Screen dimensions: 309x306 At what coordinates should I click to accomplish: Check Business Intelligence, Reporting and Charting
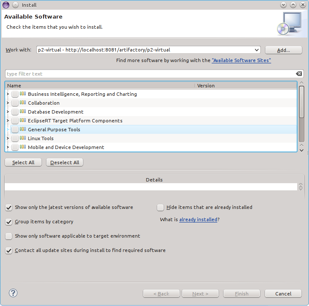point(15,94)
